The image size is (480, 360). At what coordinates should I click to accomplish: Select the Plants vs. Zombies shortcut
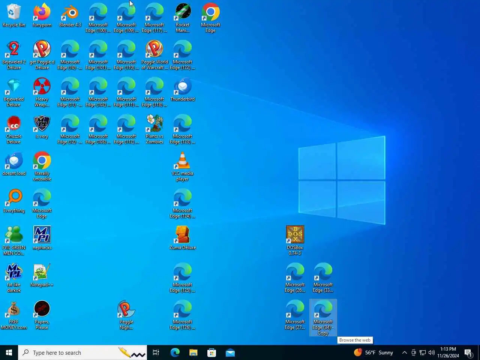coord(154,129)
